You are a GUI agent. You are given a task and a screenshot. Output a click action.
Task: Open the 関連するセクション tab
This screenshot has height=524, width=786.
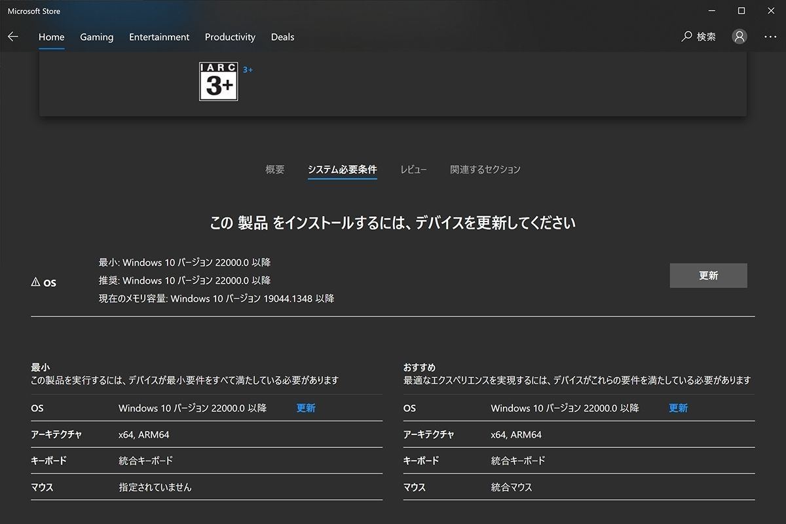pos(485,170)
